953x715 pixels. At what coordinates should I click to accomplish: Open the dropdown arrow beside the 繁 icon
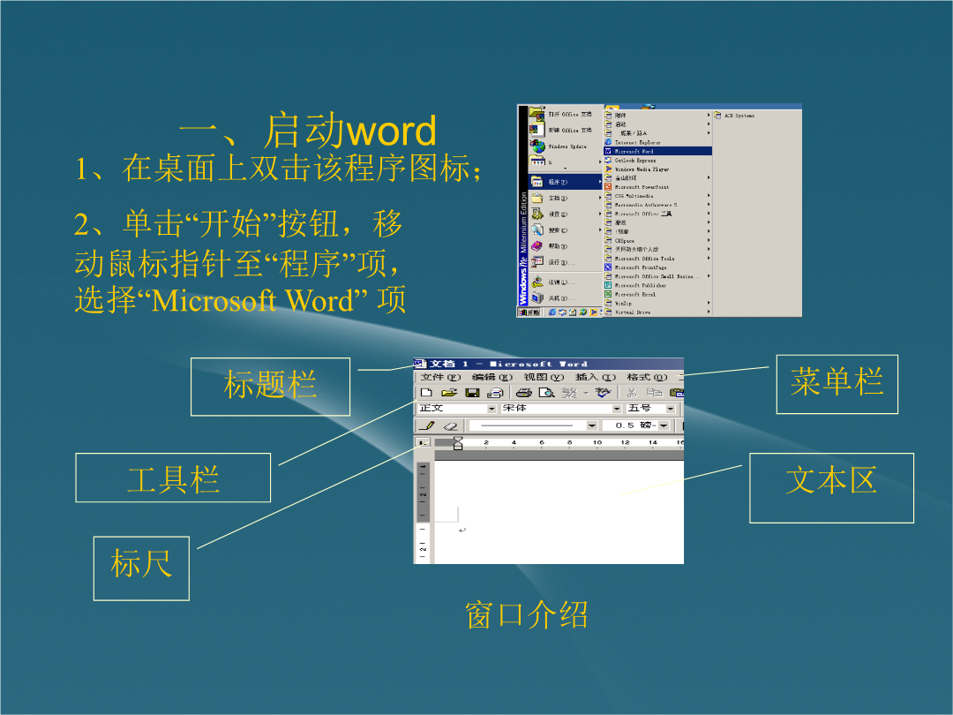pyautogui.click(x=586, y=393)
